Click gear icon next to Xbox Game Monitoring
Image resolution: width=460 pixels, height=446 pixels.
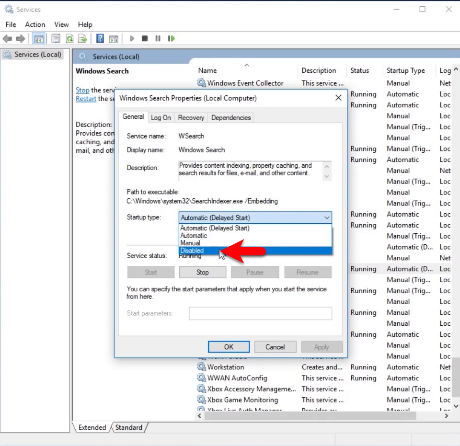pyautogui.click(x=201, y=400)
